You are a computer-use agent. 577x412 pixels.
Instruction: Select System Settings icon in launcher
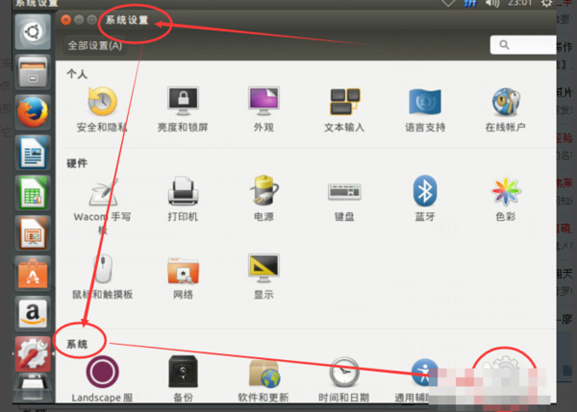coord(33,354)
